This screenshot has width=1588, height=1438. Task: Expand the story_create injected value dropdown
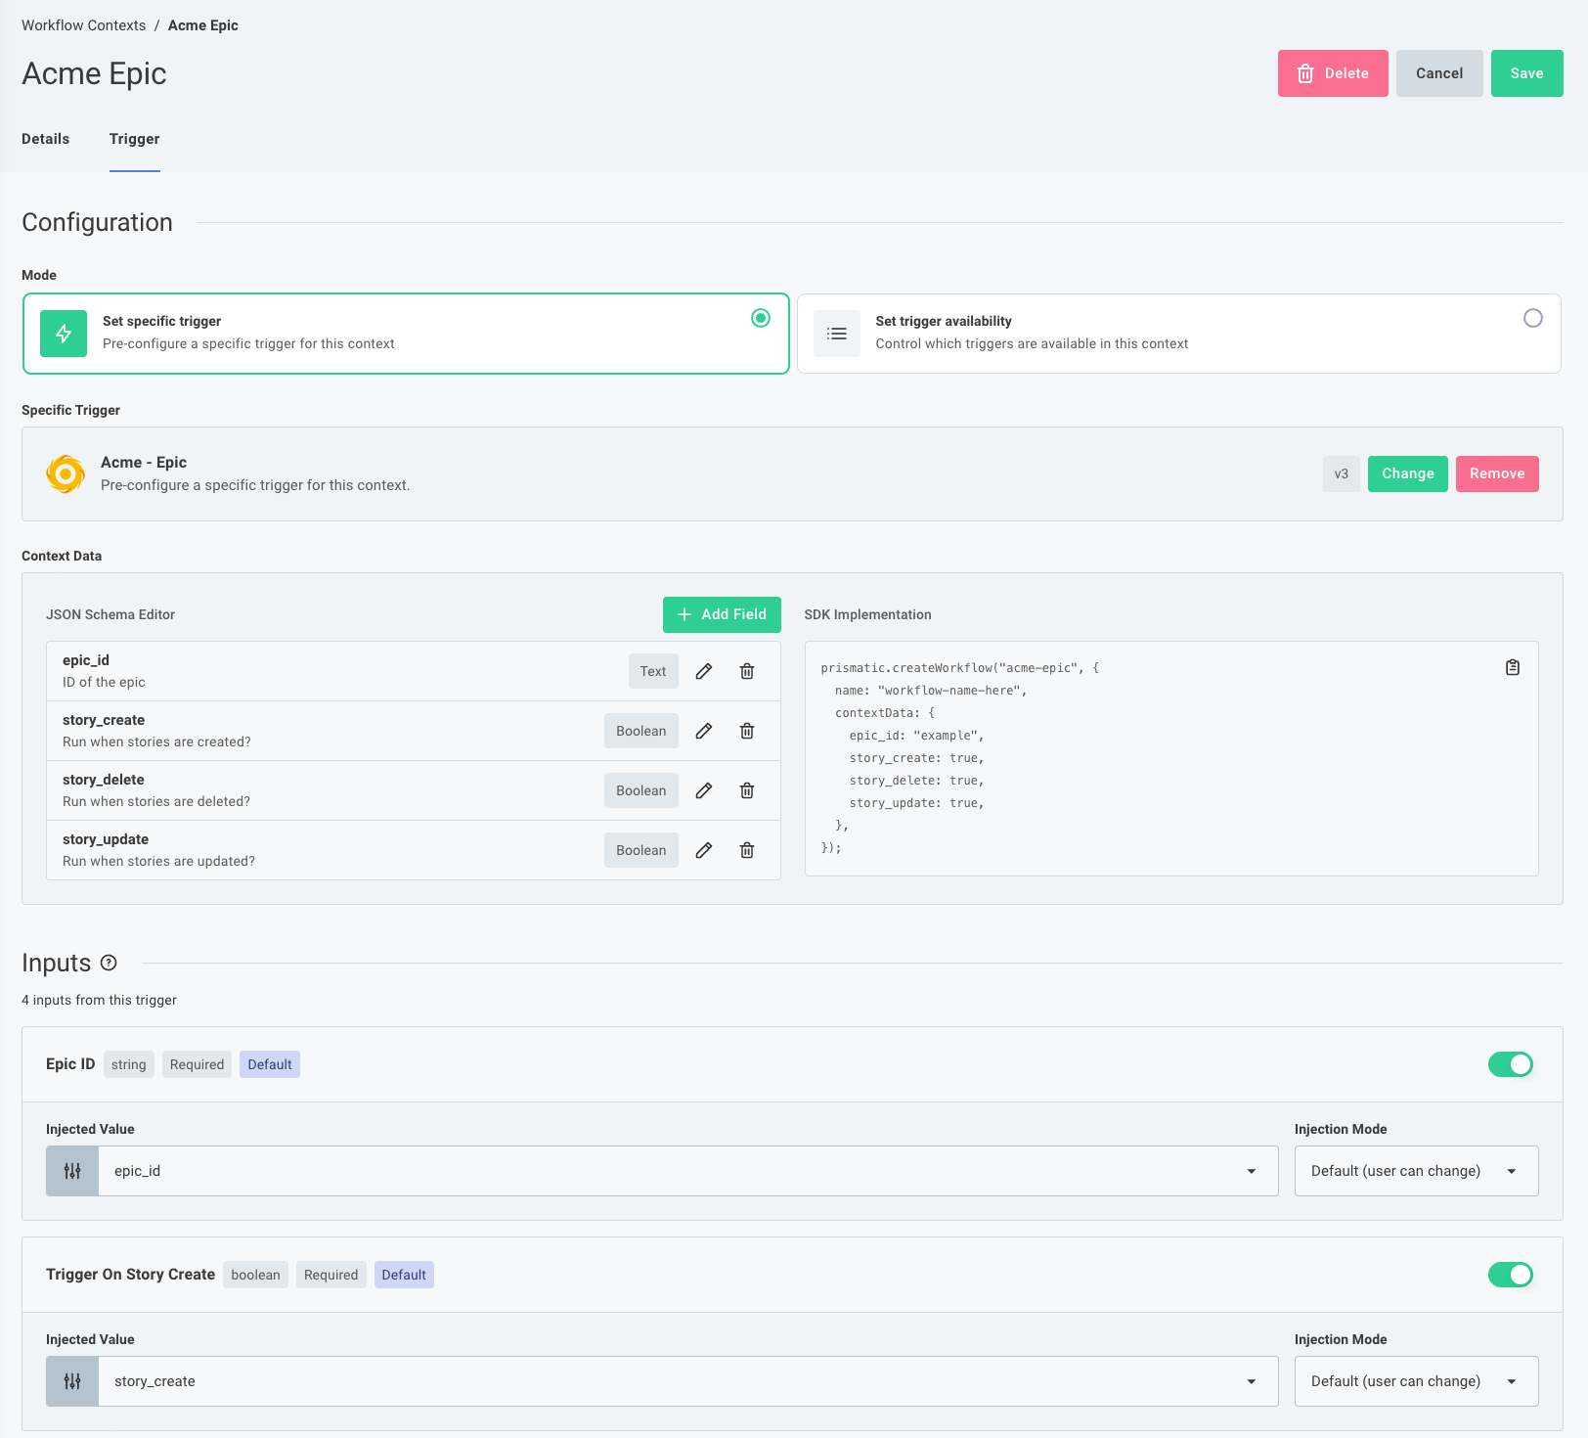[x=1251, y=1381]
